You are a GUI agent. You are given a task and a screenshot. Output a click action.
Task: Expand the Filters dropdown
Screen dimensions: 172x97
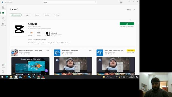(x=130, y=10)
